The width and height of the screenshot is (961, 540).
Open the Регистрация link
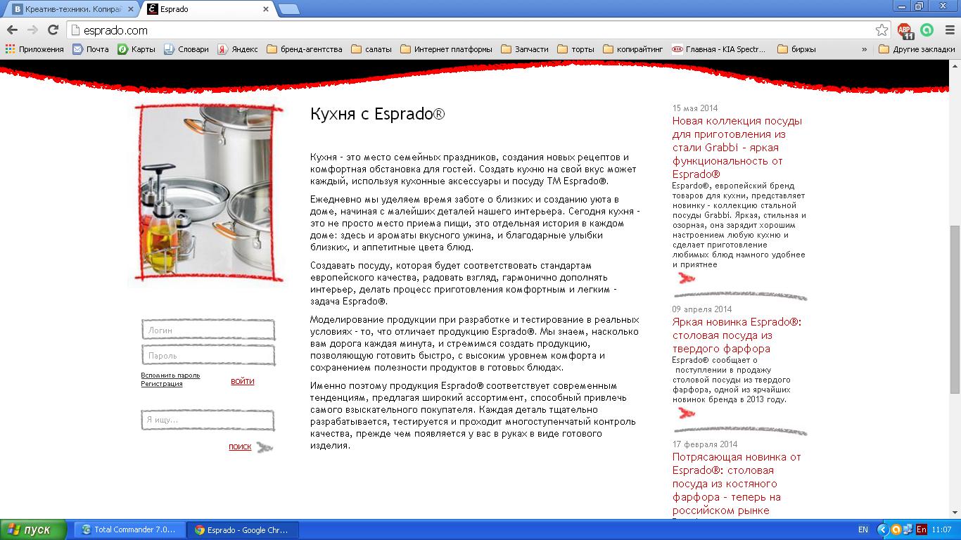tap(162, 384)
